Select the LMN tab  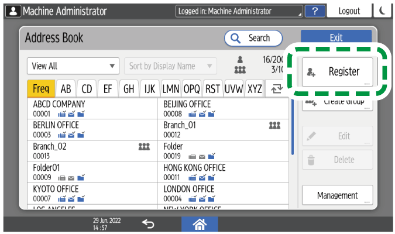tap(171, 89)
